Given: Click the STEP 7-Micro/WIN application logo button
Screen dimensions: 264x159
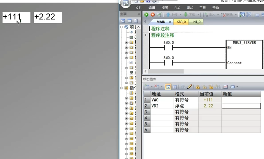Looking at the screenshot, I should click(x=126, y=4).
